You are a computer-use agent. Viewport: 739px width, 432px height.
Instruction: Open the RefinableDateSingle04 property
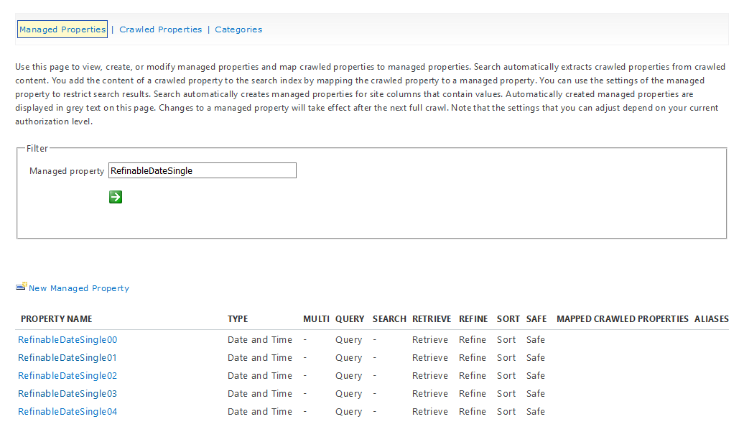click(67, 411)
